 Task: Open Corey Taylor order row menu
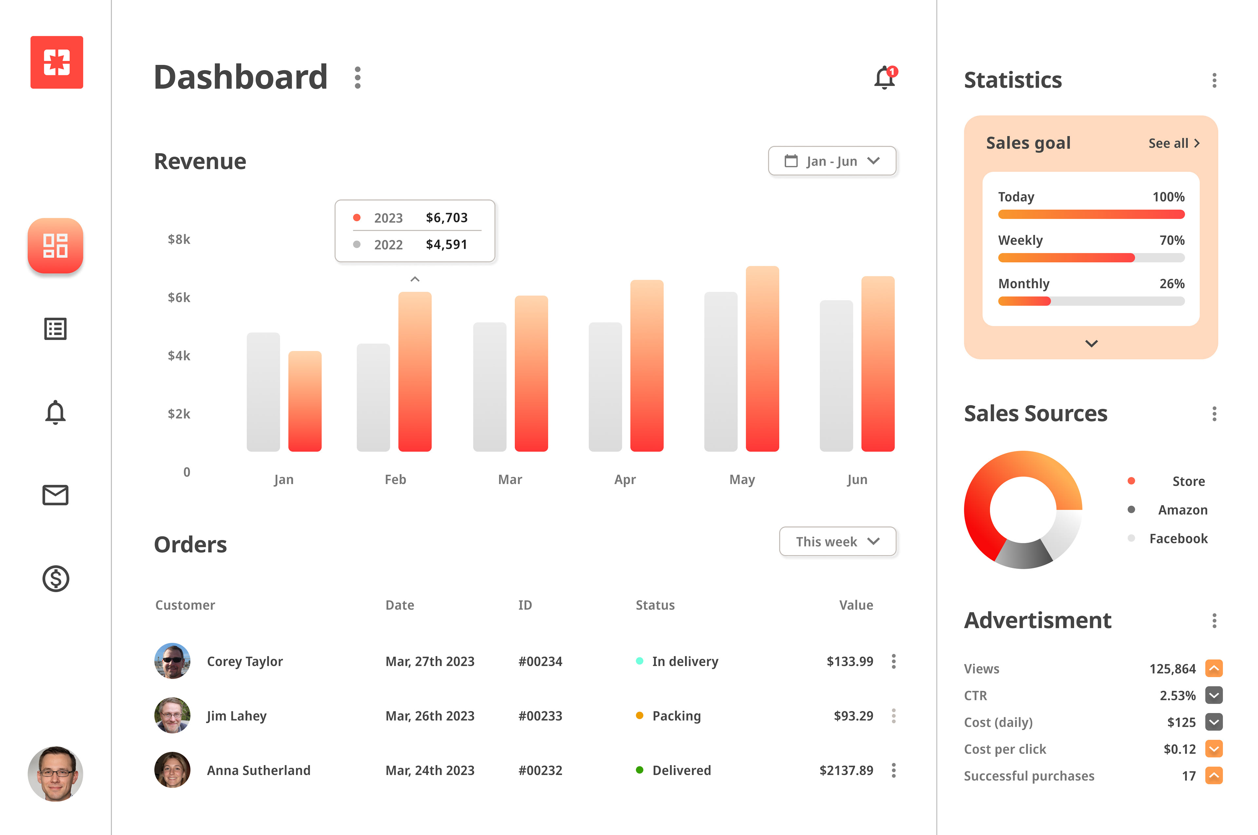coord(894,662)
